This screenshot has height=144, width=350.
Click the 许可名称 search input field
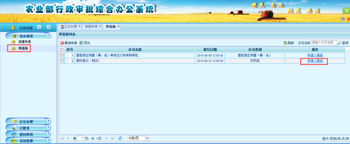324,43
